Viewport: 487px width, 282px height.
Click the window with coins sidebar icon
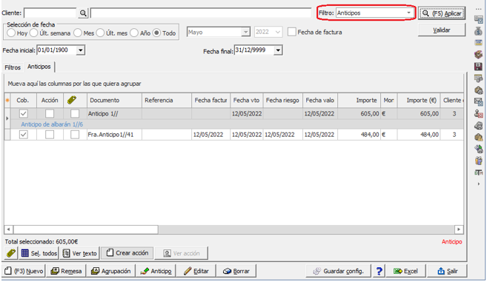[478, 78]
